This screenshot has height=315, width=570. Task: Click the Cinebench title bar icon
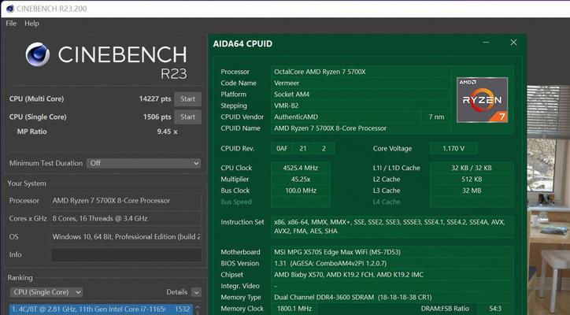click(x=9, y=9)
